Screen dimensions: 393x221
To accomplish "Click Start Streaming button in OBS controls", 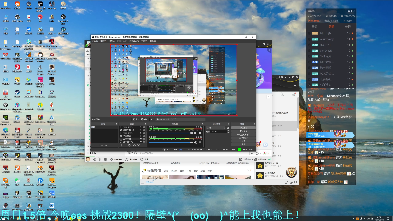I will (243, 128).
